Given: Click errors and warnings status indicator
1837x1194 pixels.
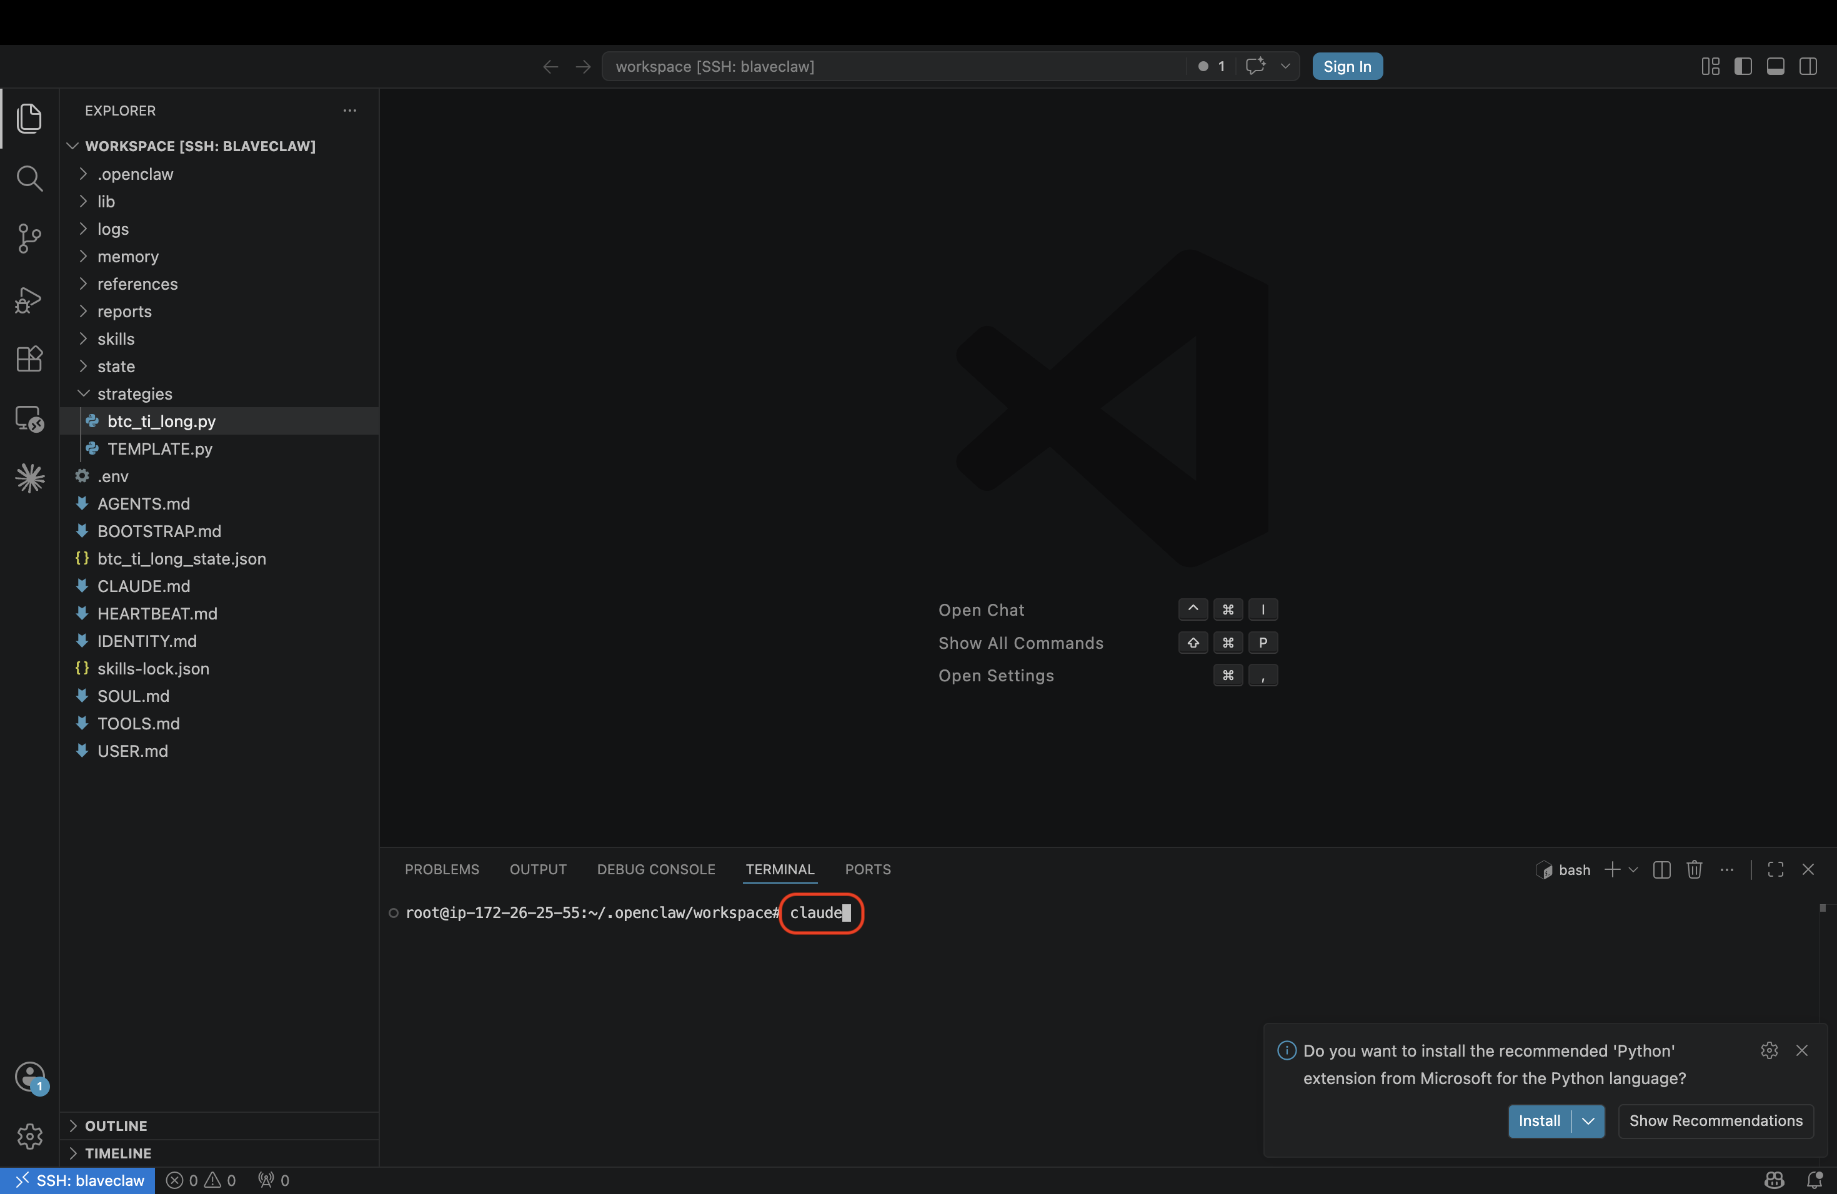Looking at the screenshot, I should 201,1180.
